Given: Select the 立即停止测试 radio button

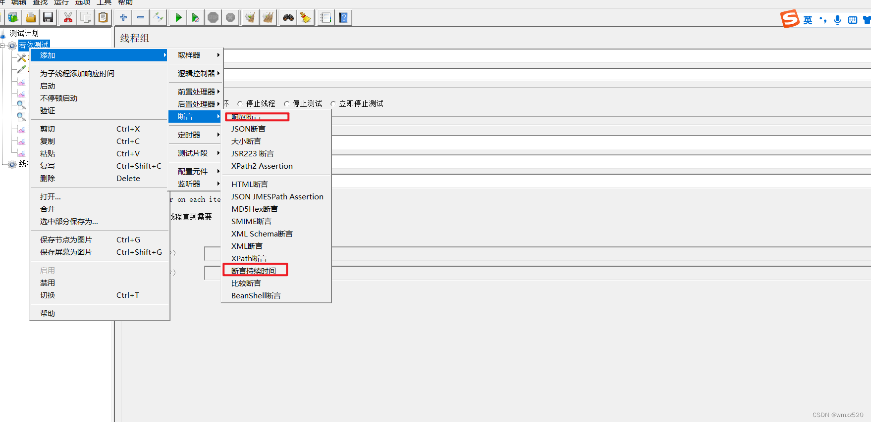Looking at the screenshot, I should point(333,104).
